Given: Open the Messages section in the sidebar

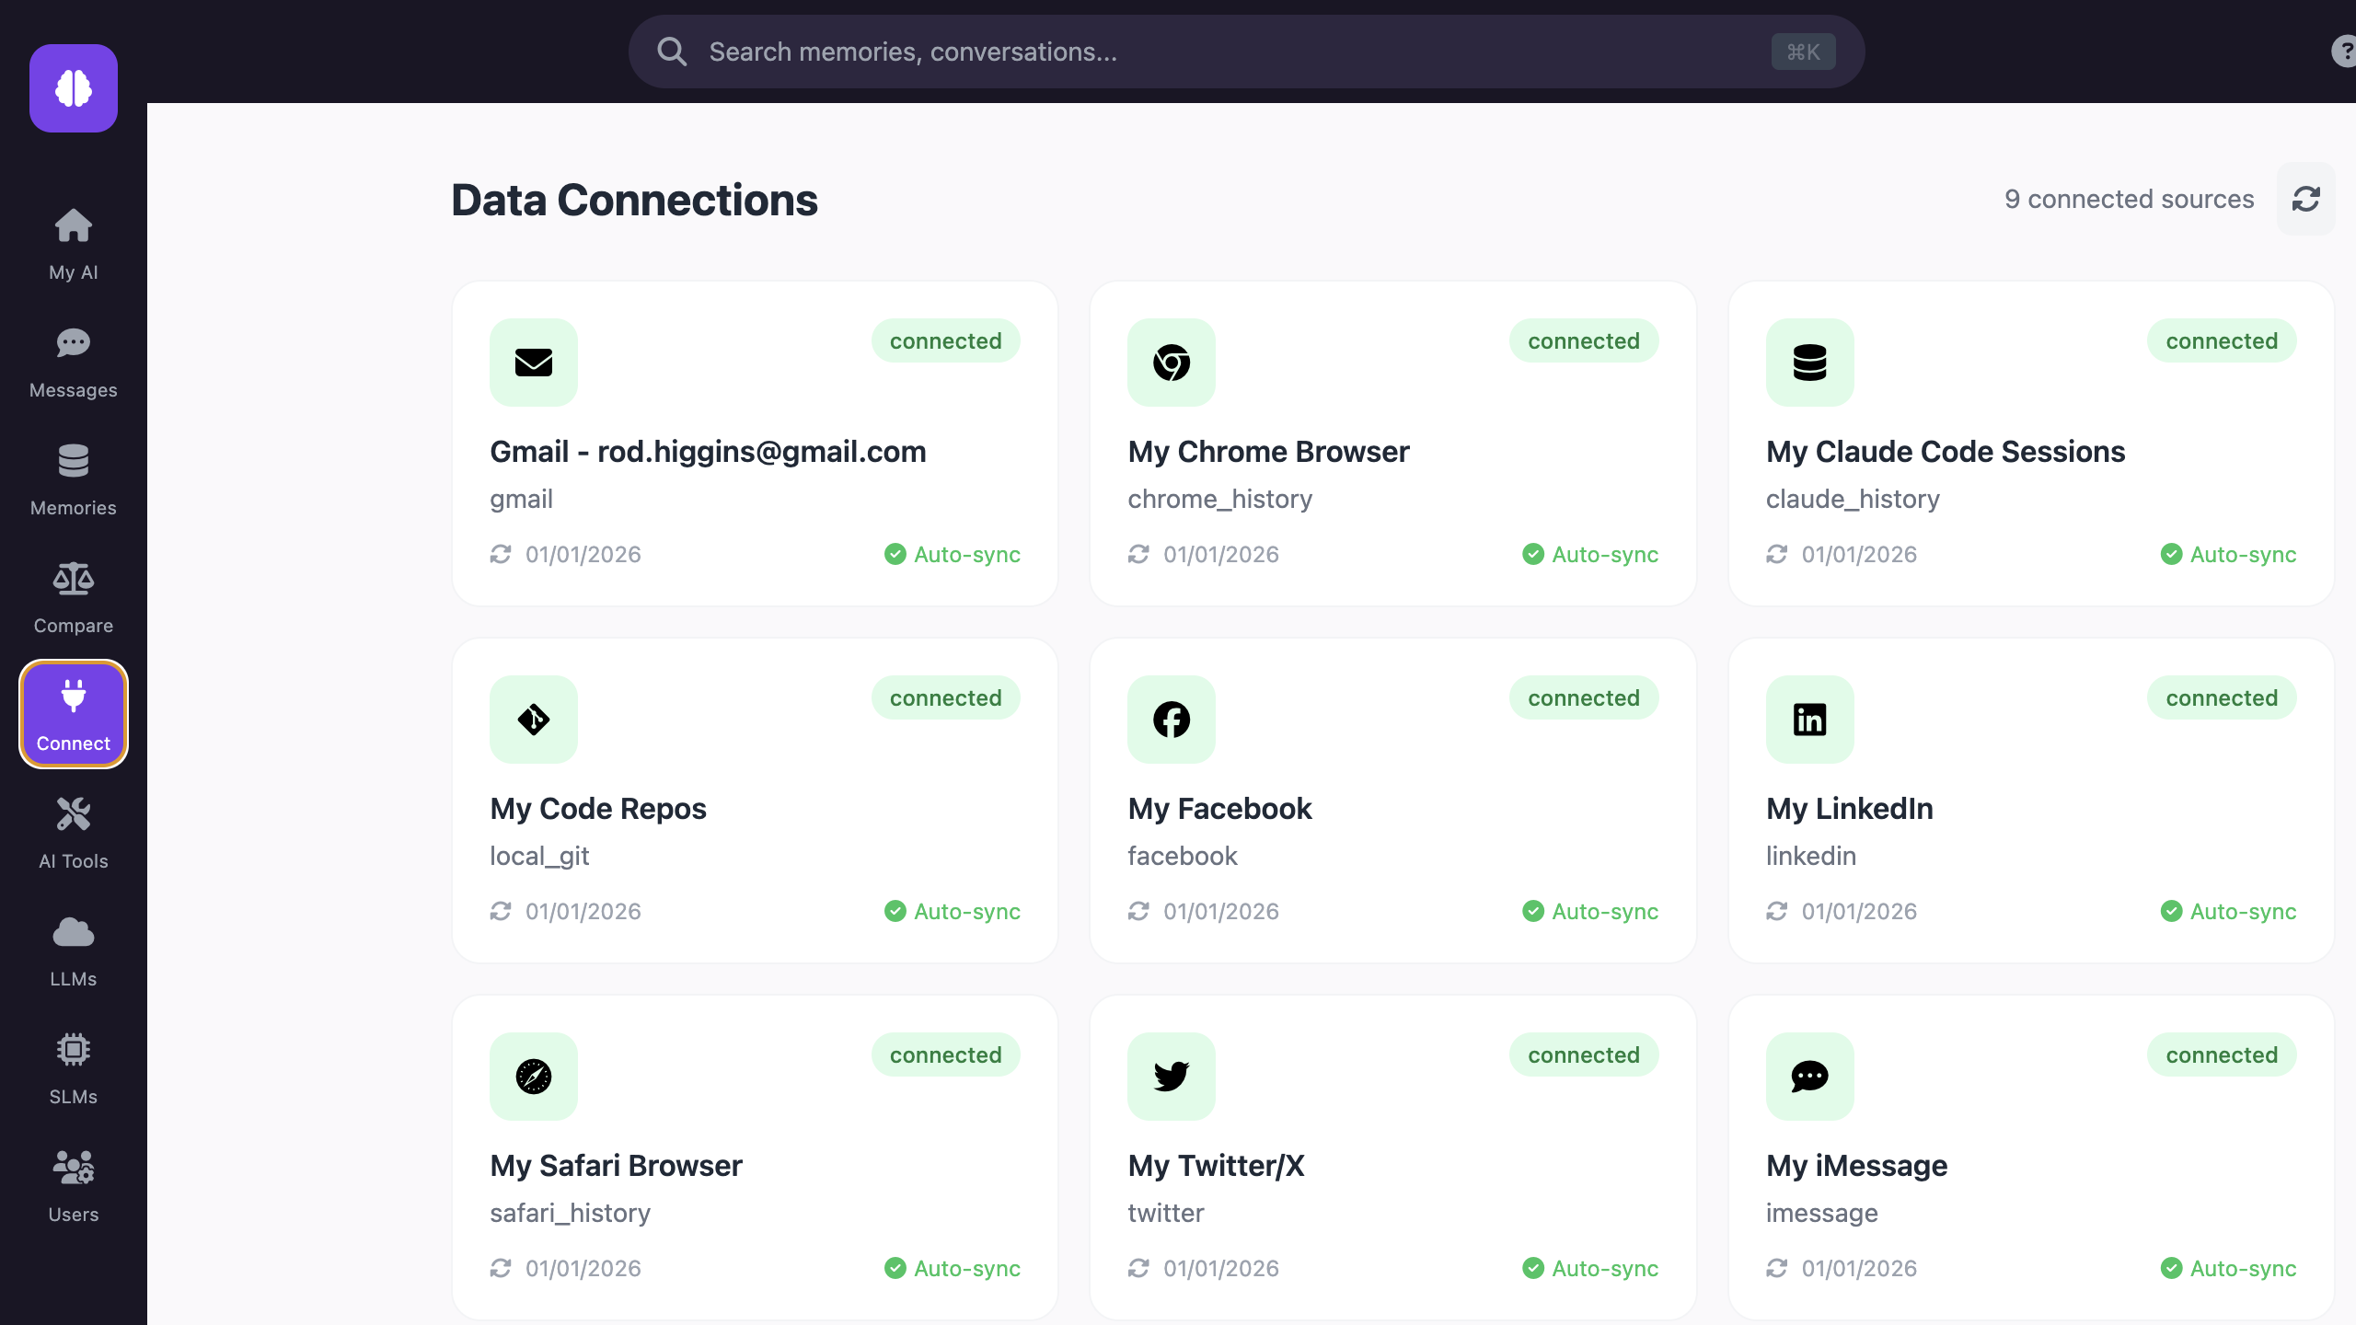Looking at the screenshot, I should [73, 361].
